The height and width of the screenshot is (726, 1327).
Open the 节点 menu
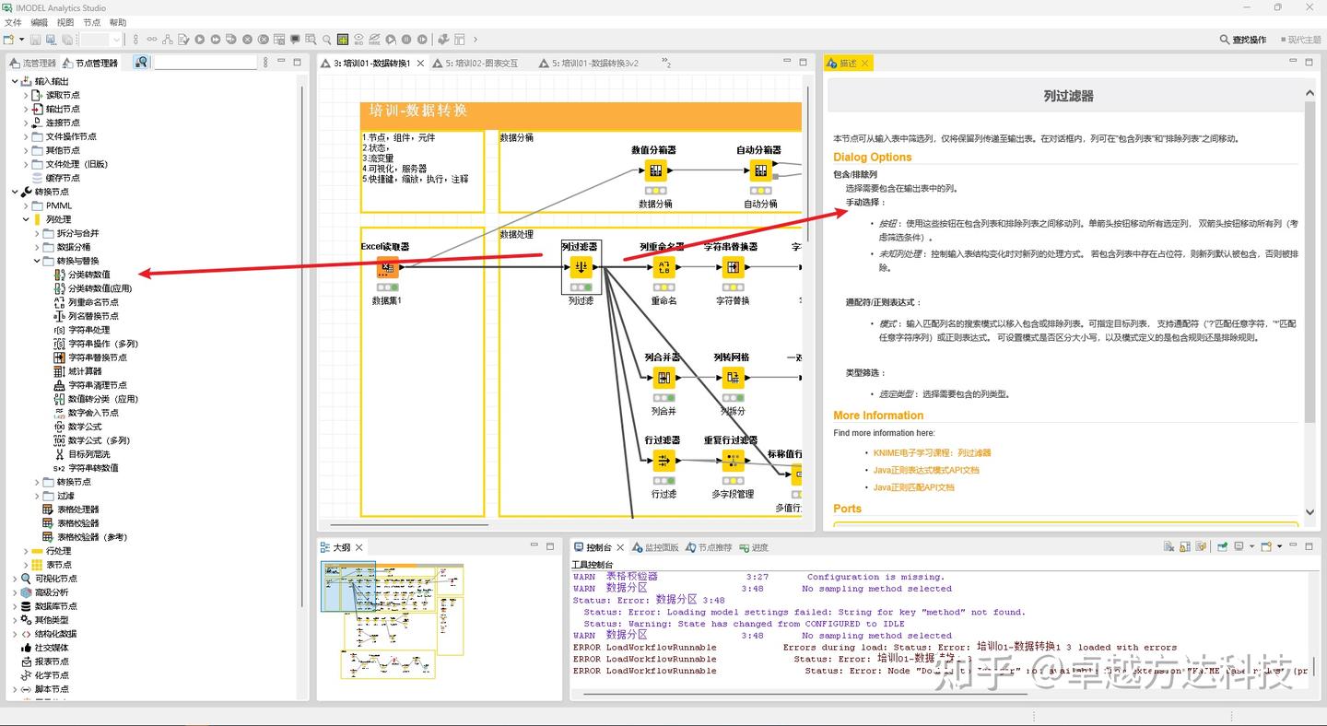[91, 22]
